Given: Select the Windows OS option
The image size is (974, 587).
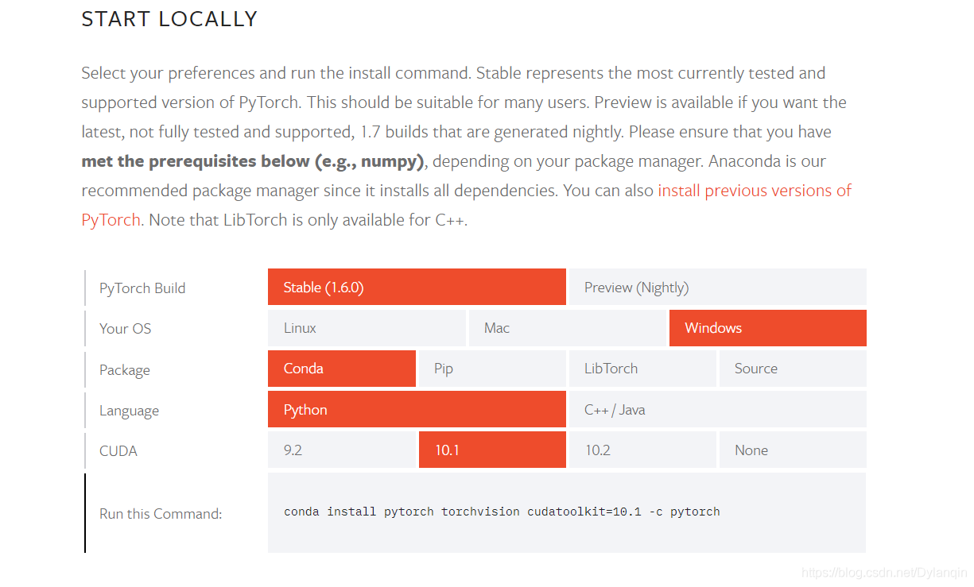Looking at the screenshot, I should [767, 328].
